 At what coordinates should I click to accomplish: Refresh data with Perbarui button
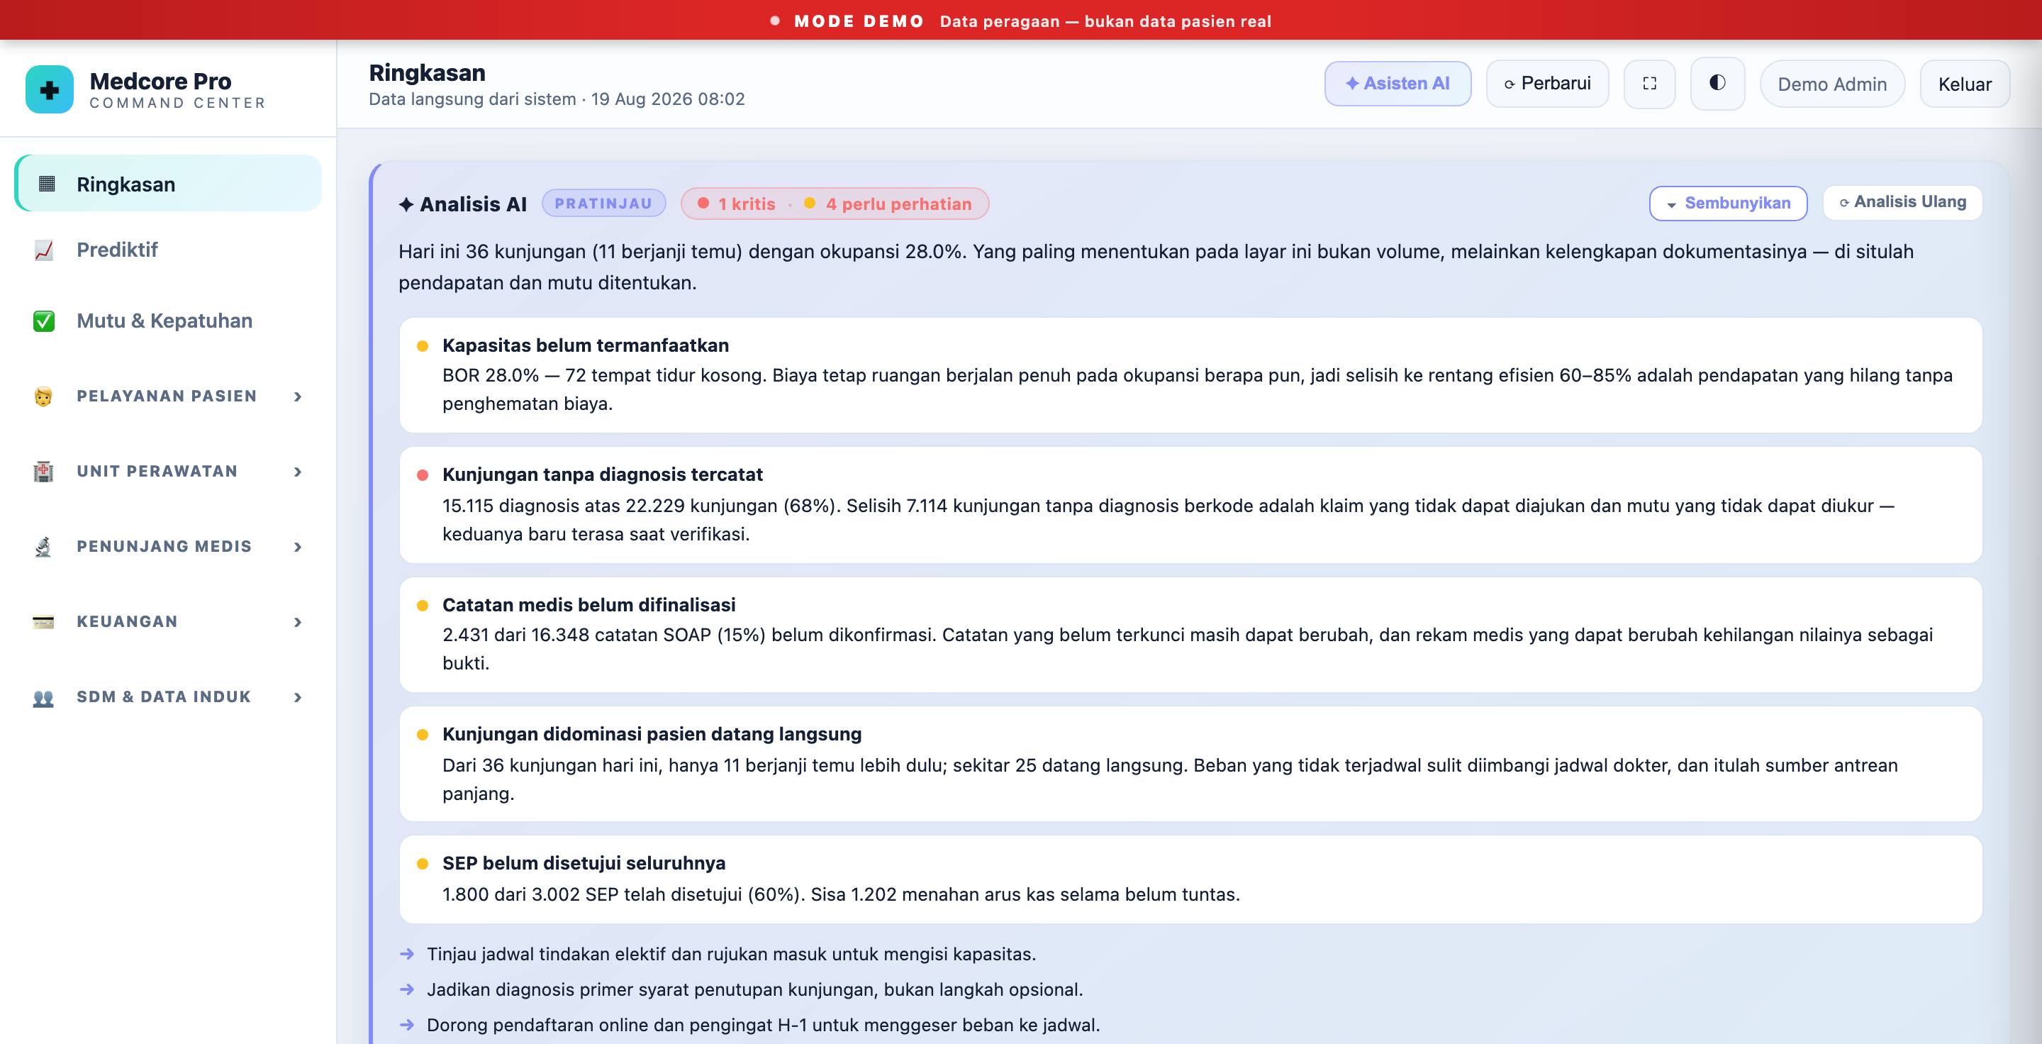[x=1547, y=84]
